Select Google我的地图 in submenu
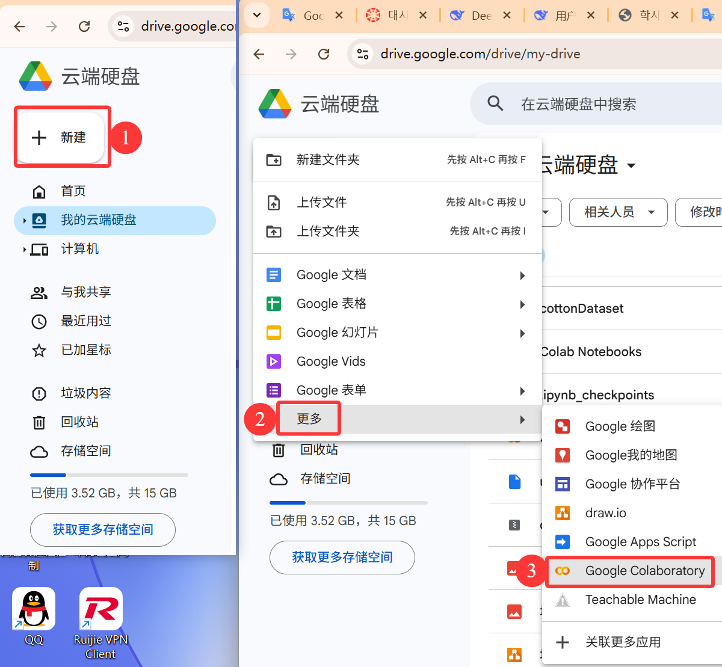This screenshot has height=667, width=722. coord(632,455)
